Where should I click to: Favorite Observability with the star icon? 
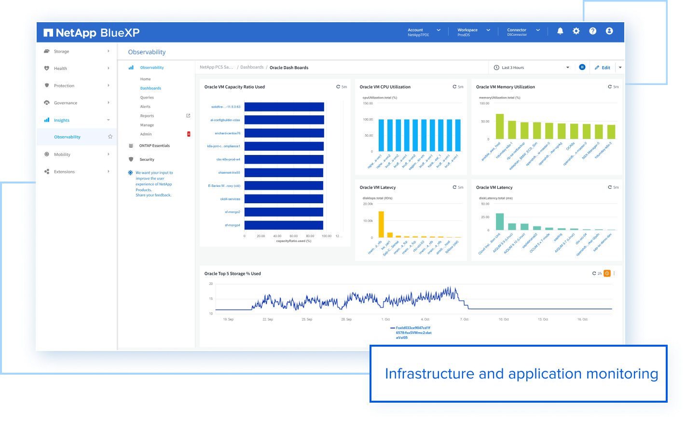(110, 137)
